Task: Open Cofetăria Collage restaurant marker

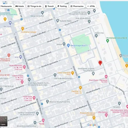Action: (x=22, y=28)
